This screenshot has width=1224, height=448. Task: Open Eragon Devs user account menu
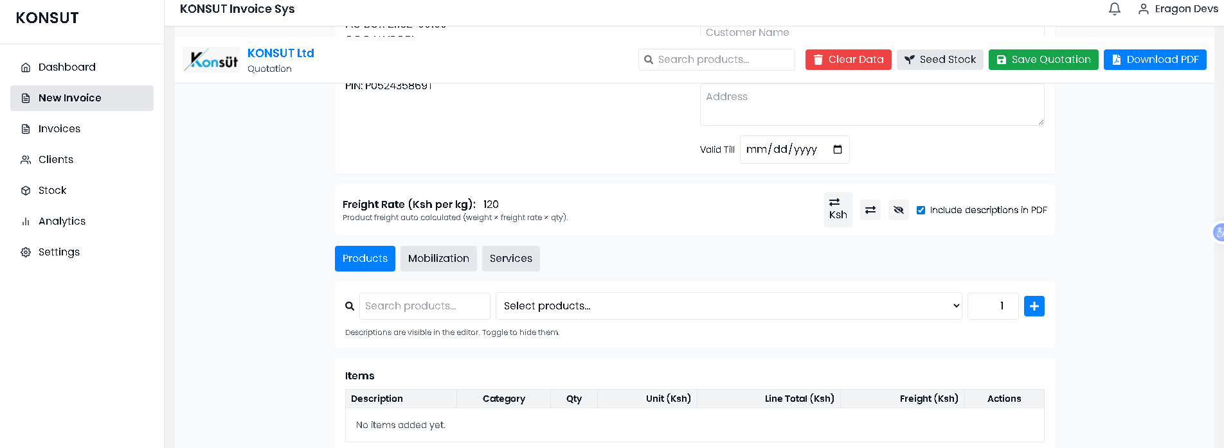(1178, 9)
